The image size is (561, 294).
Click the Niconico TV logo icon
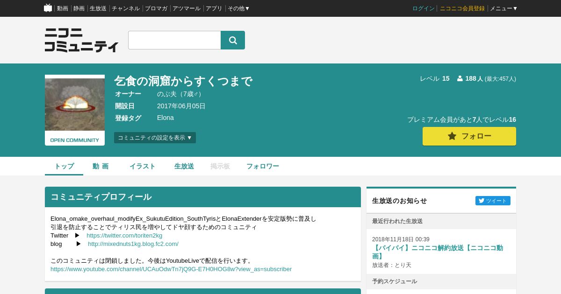pyautogui.click(x=48, y=8)
